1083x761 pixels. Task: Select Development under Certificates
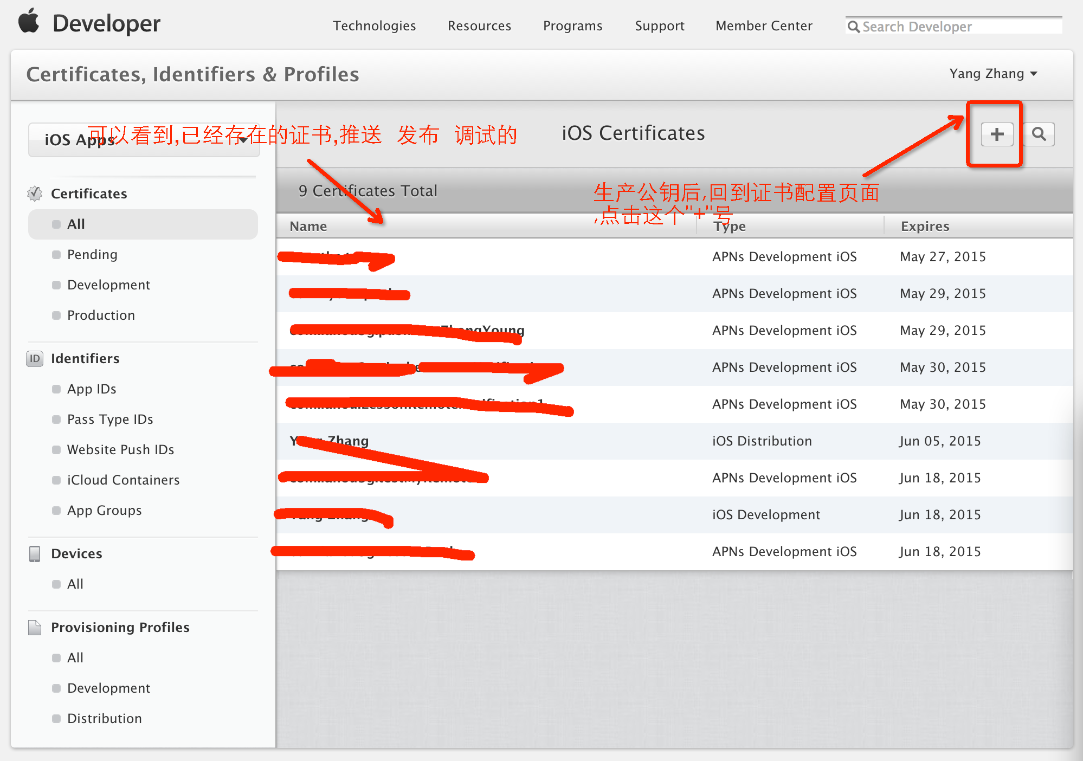click(x=108, y=285)
